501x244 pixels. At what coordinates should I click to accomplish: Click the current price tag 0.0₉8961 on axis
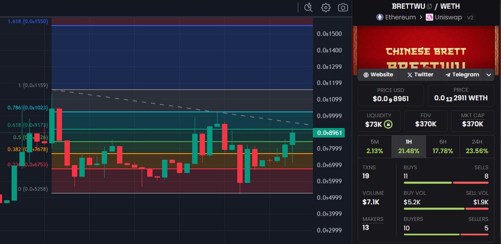330,133
